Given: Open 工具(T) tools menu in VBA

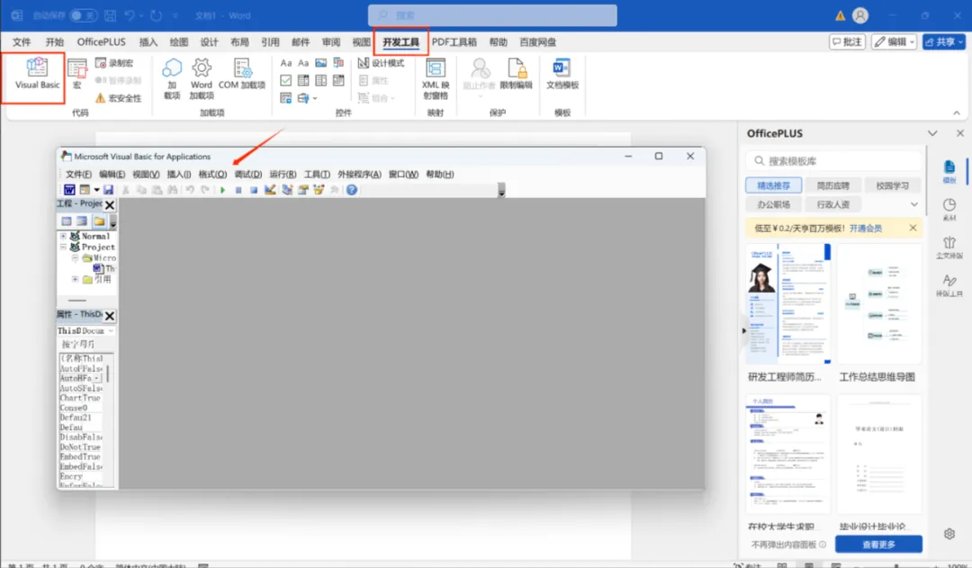Looking at the screenshot, I should (x=317, y=175).
